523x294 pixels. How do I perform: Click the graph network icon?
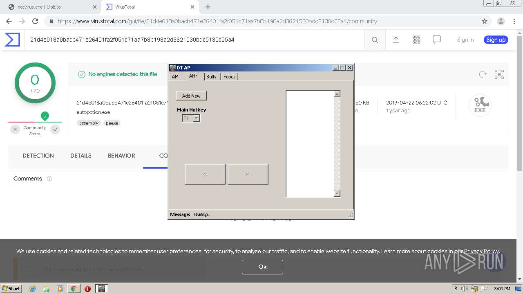pyautogui.click(x=499, y=74)
